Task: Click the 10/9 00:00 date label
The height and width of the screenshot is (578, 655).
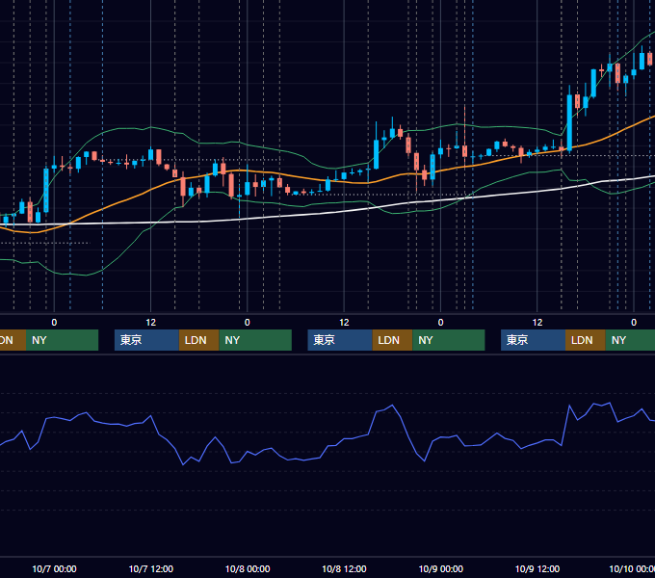Action: 441,568
